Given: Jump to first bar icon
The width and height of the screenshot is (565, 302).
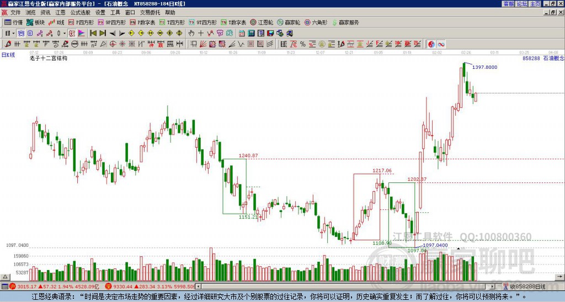Looking at the screenshot, I should pyautogui.click(x=93, y=34).
